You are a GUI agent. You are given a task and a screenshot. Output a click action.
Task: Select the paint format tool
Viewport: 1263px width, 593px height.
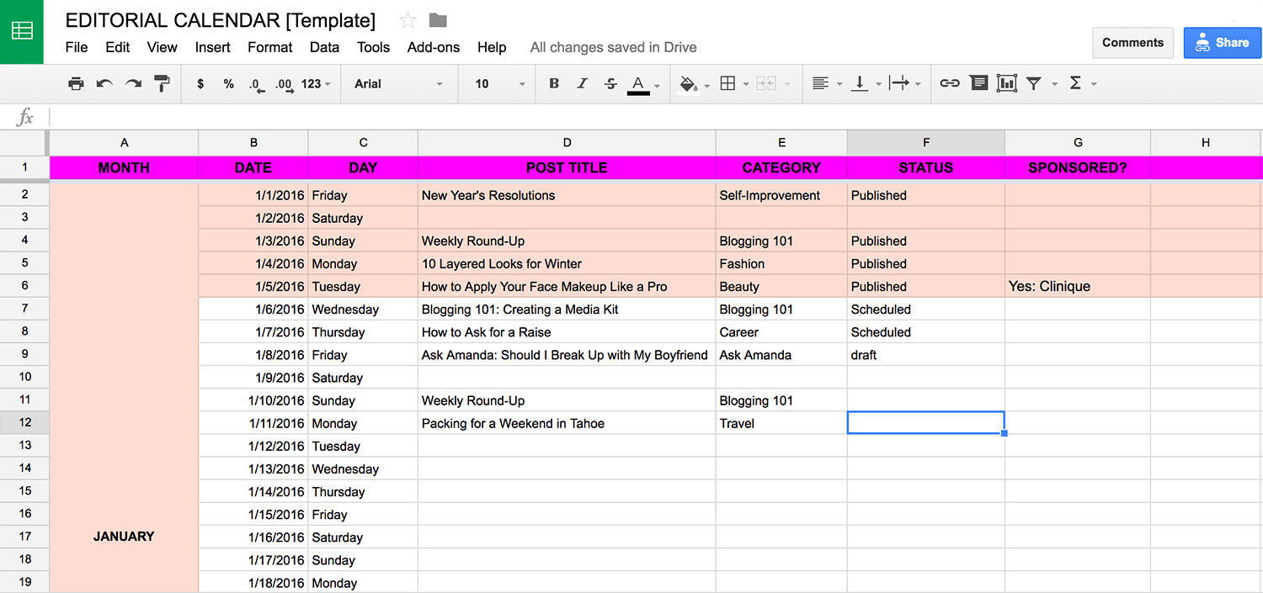coord(162,83)
